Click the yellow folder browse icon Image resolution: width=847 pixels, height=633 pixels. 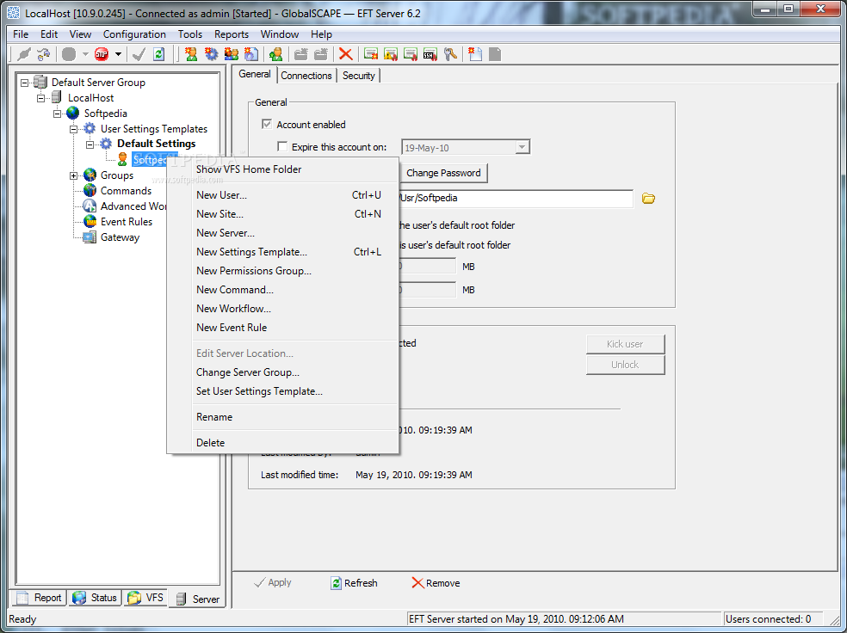point(648,199)
